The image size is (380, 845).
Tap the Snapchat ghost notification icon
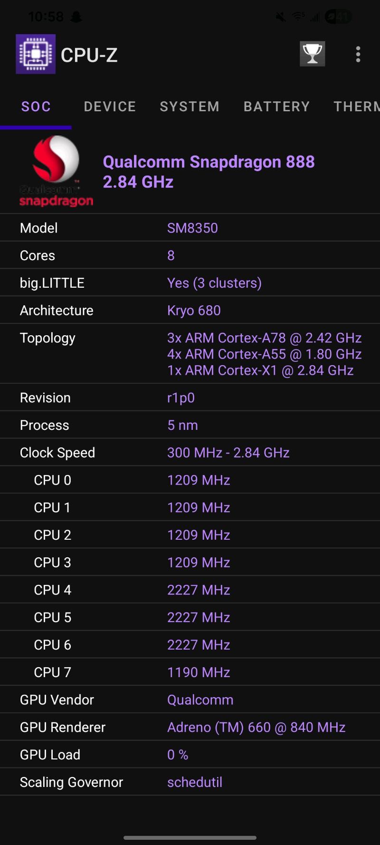(x=76, y=17)
